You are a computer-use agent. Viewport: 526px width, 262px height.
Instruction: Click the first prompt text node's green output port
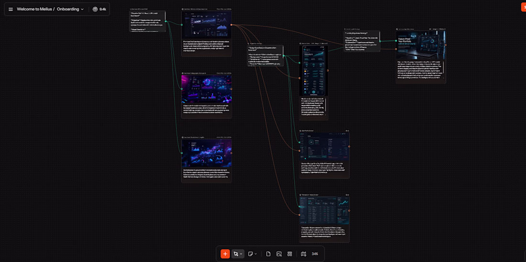pos(166,21)
